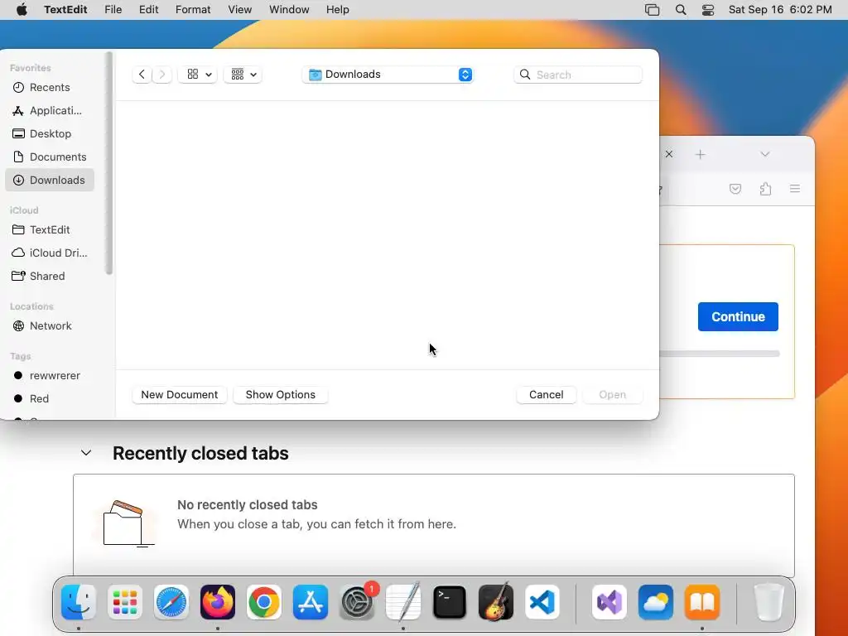Screen dimensions: 848x636
Task: Open the View menu
Action: 239,10
